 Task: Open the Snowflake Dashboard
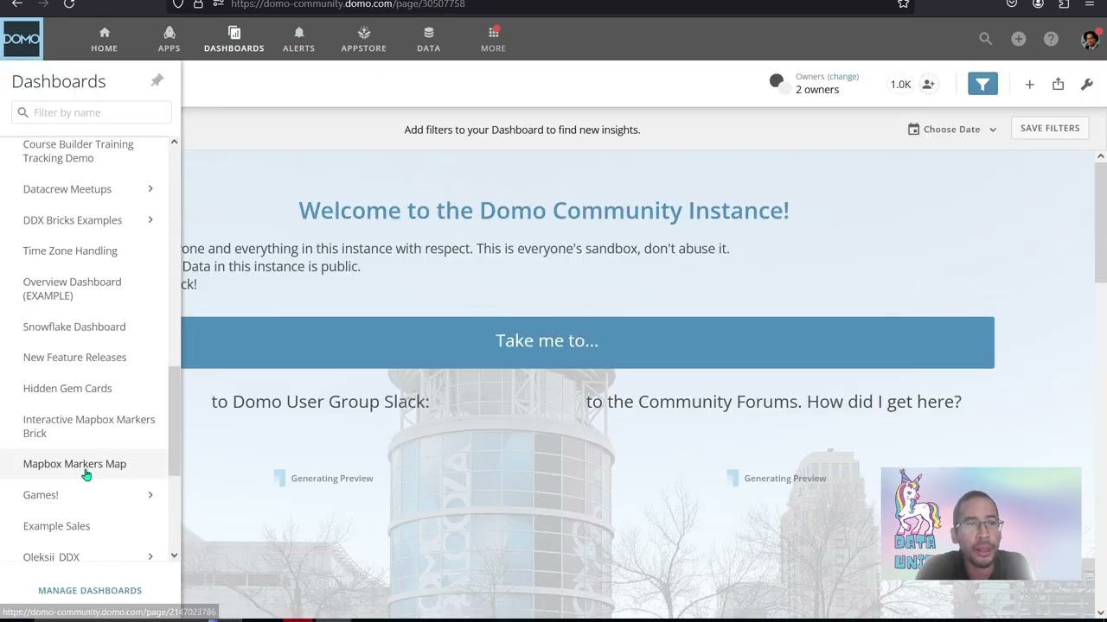pos(74,327)
